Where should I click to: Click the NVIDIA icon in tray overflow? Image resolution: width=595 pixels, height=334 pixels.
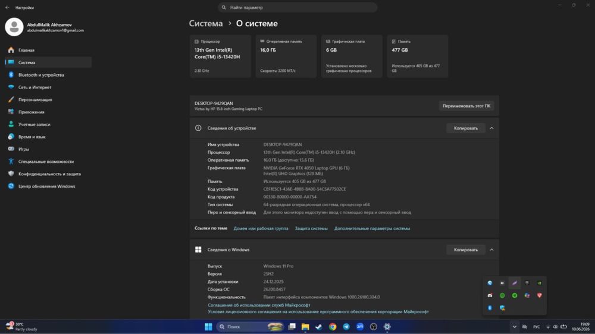click(539, 283)
